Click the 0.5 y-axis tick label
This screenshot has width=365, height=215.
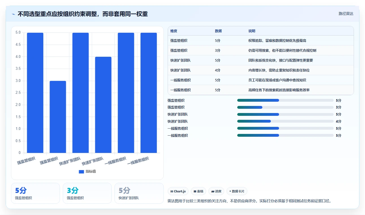[x=18, y=141]
